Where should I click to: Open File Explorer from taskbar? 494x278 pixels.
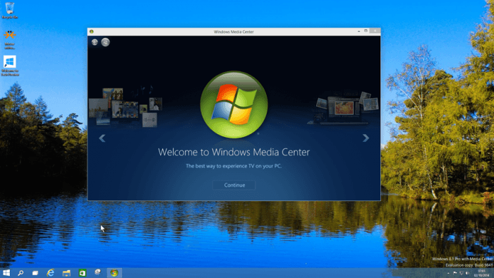click(x=66, y=273)
